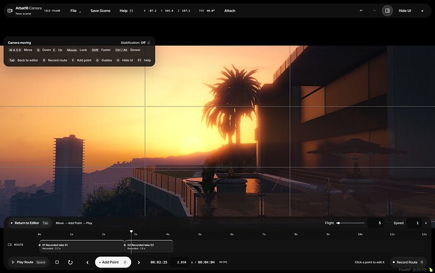Click the Return to Editor button
The image size is (435, 273).
click(x=30, y=223)
